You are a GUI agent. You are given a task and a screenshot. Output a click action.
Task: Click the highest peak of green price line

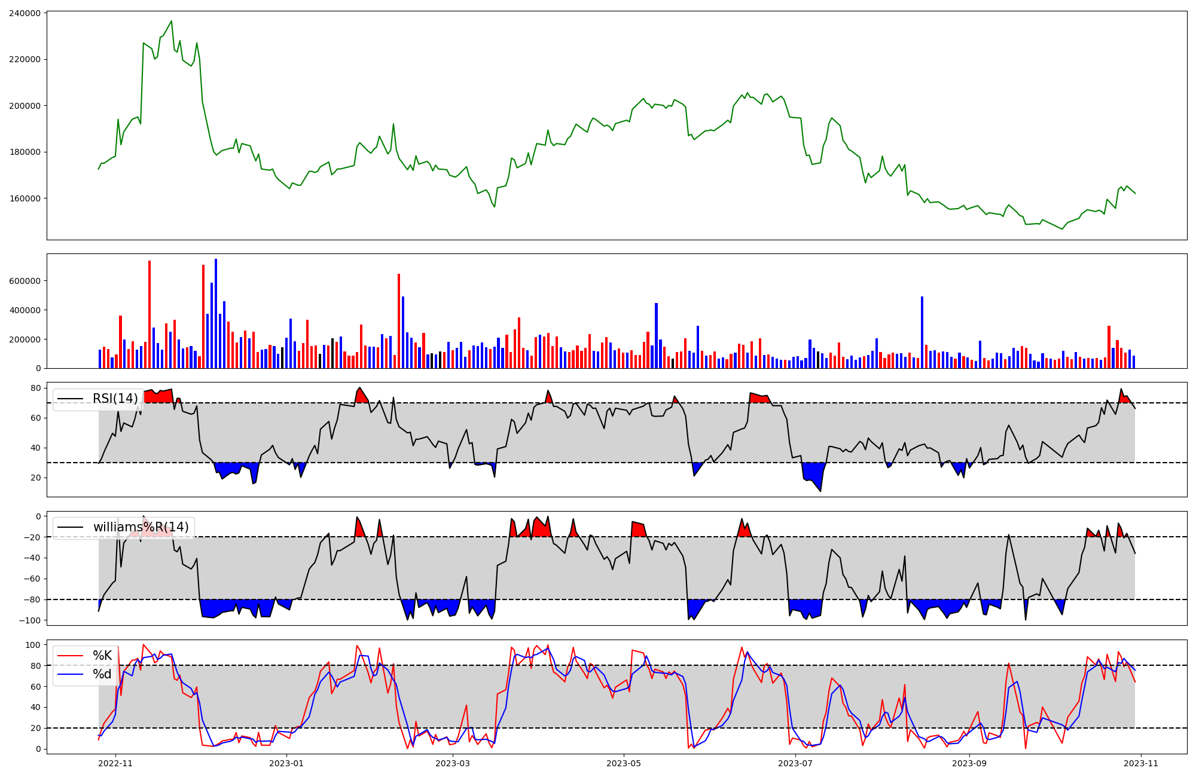coord(172,22)
